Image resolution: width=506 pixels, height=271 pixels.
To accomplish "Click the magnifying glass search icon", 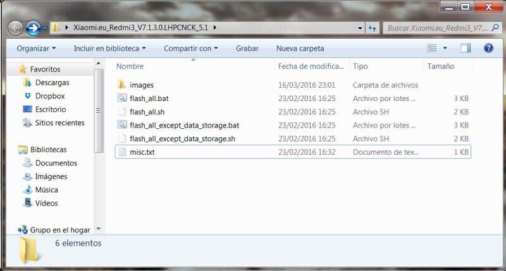I will coord(495,28).
